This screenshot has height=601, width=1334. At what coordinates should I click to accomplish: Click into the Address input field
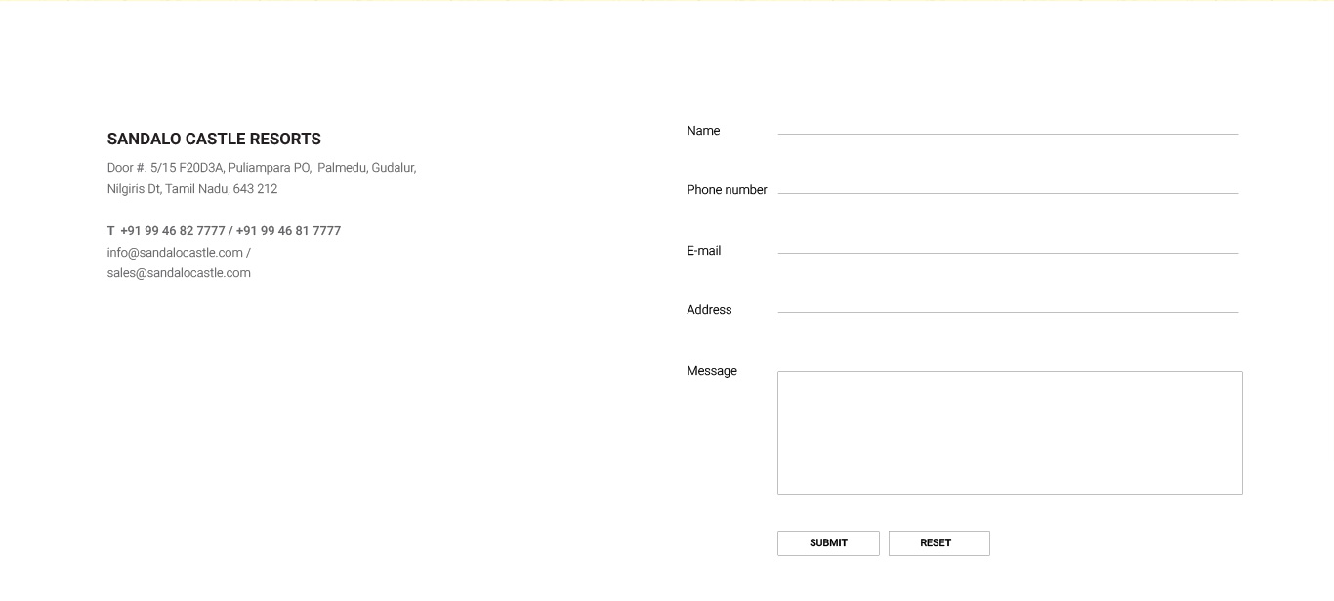[x=1008, y=302]
